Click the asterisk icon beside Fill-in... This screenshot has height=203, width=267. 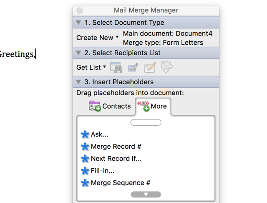coord(85,171)
